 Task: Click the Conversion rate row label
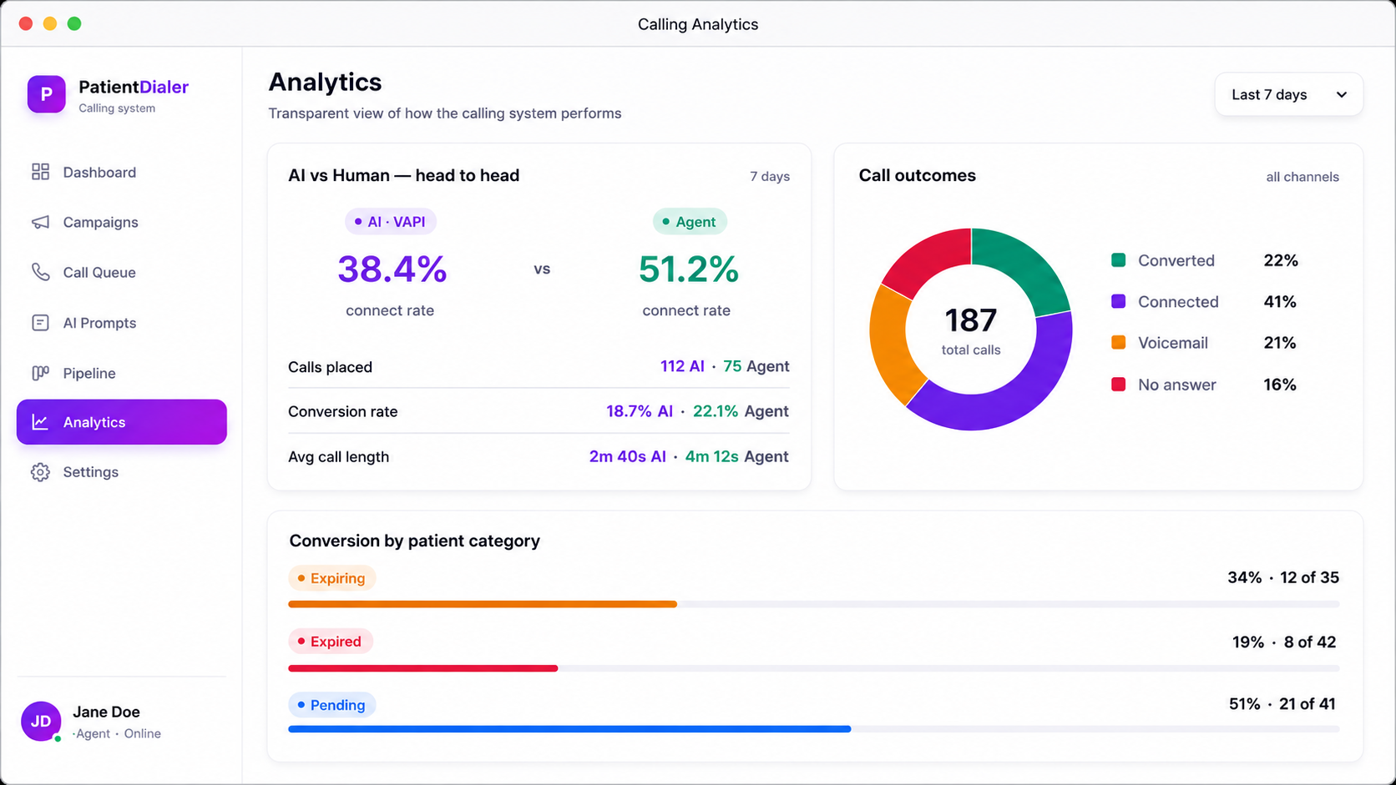[342, 411]
